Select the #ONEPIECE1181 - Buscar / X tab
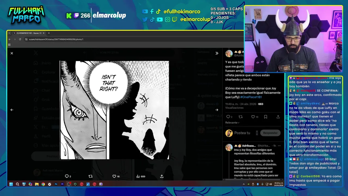This screenshot has height=196, width=348. point(29,33)
